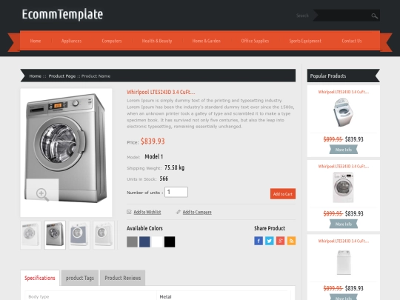Focus the Number of units field
This screenshot has height=300, width=400.
[176, 192]
